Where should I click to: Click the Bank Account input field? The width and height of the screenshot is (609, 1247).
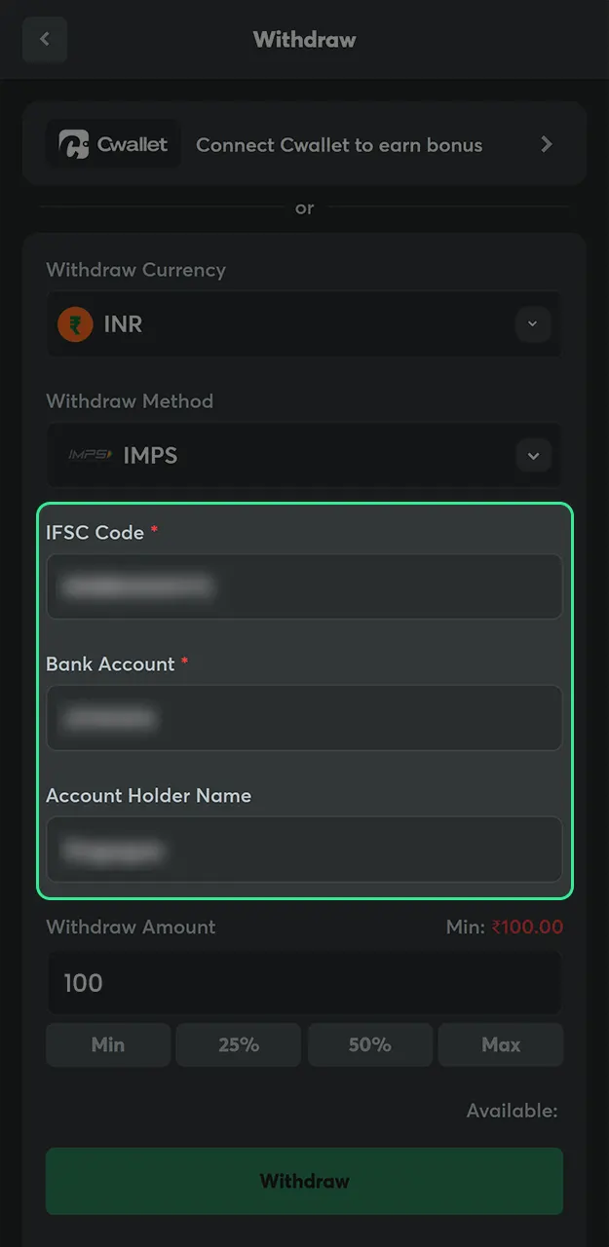(x=304, y=718)
